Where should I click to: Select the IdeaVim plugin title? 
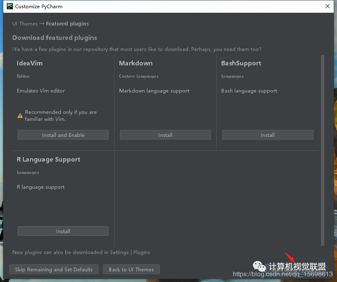[x=30, y=63]
